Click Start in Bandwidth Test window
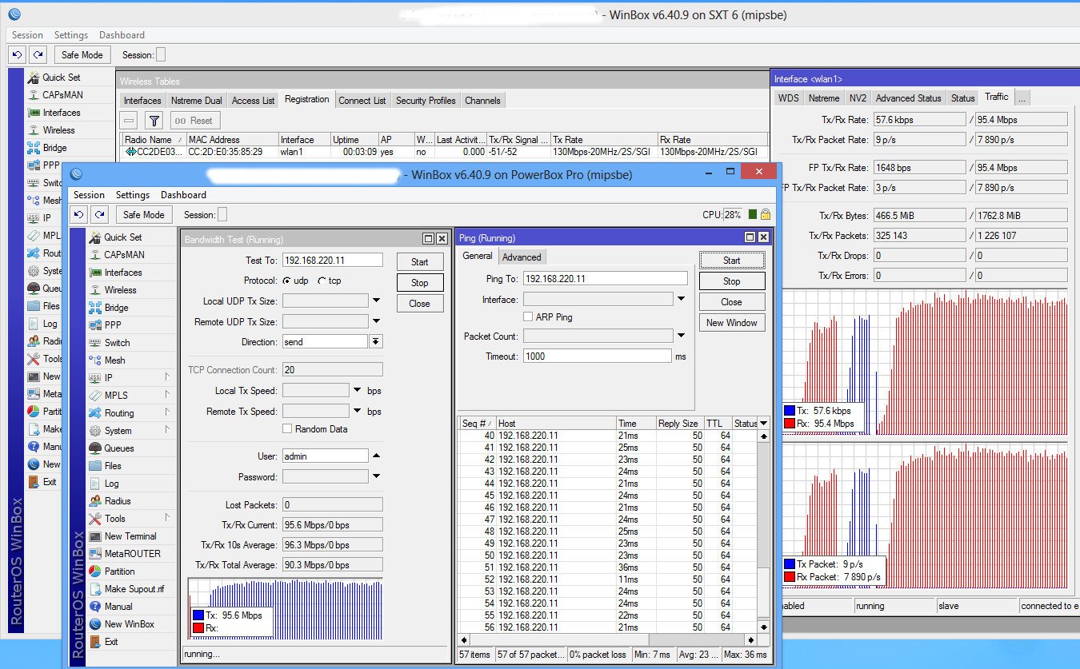This screenshot has height=669, width=1080. pos(419,262)
